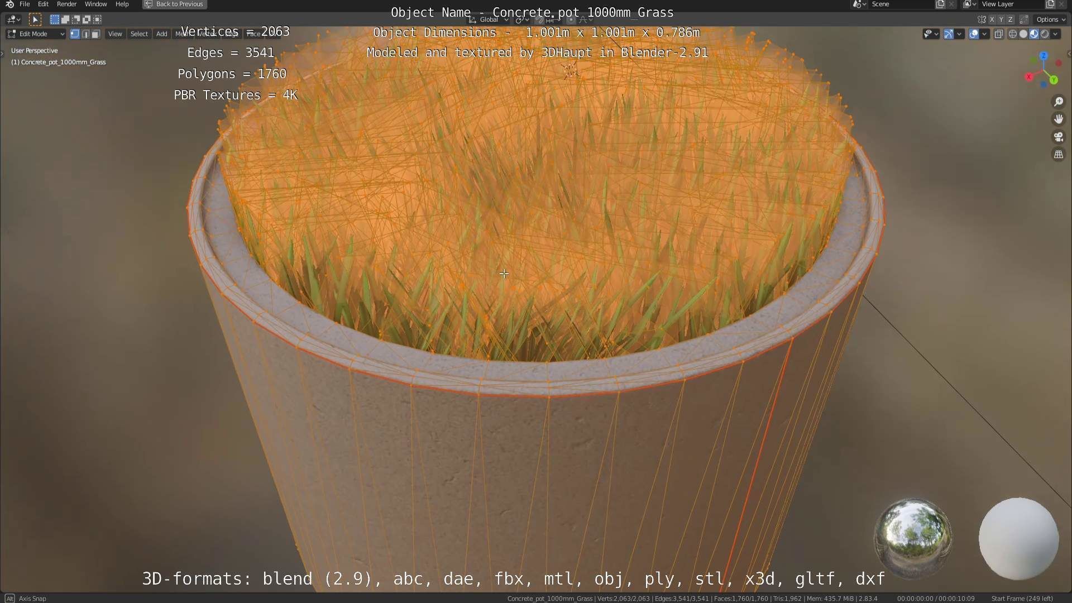Click the Scene name field
The height and width of the screenshot is (603, 1072).
click(901, 4)
